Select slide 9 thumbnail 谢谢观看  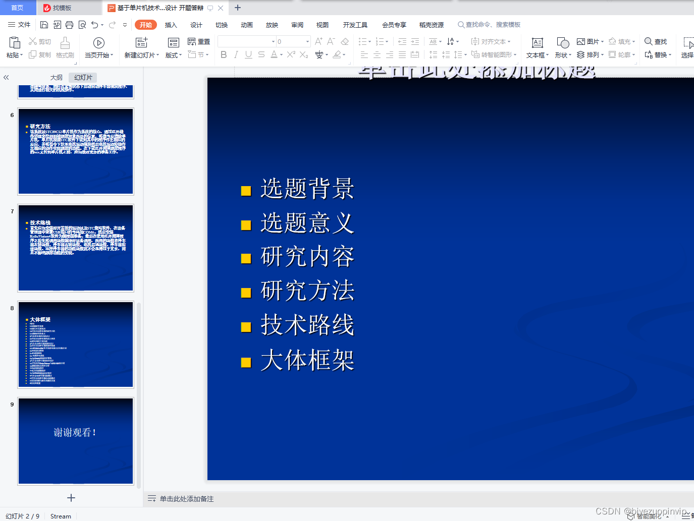[x=76, y=441]
